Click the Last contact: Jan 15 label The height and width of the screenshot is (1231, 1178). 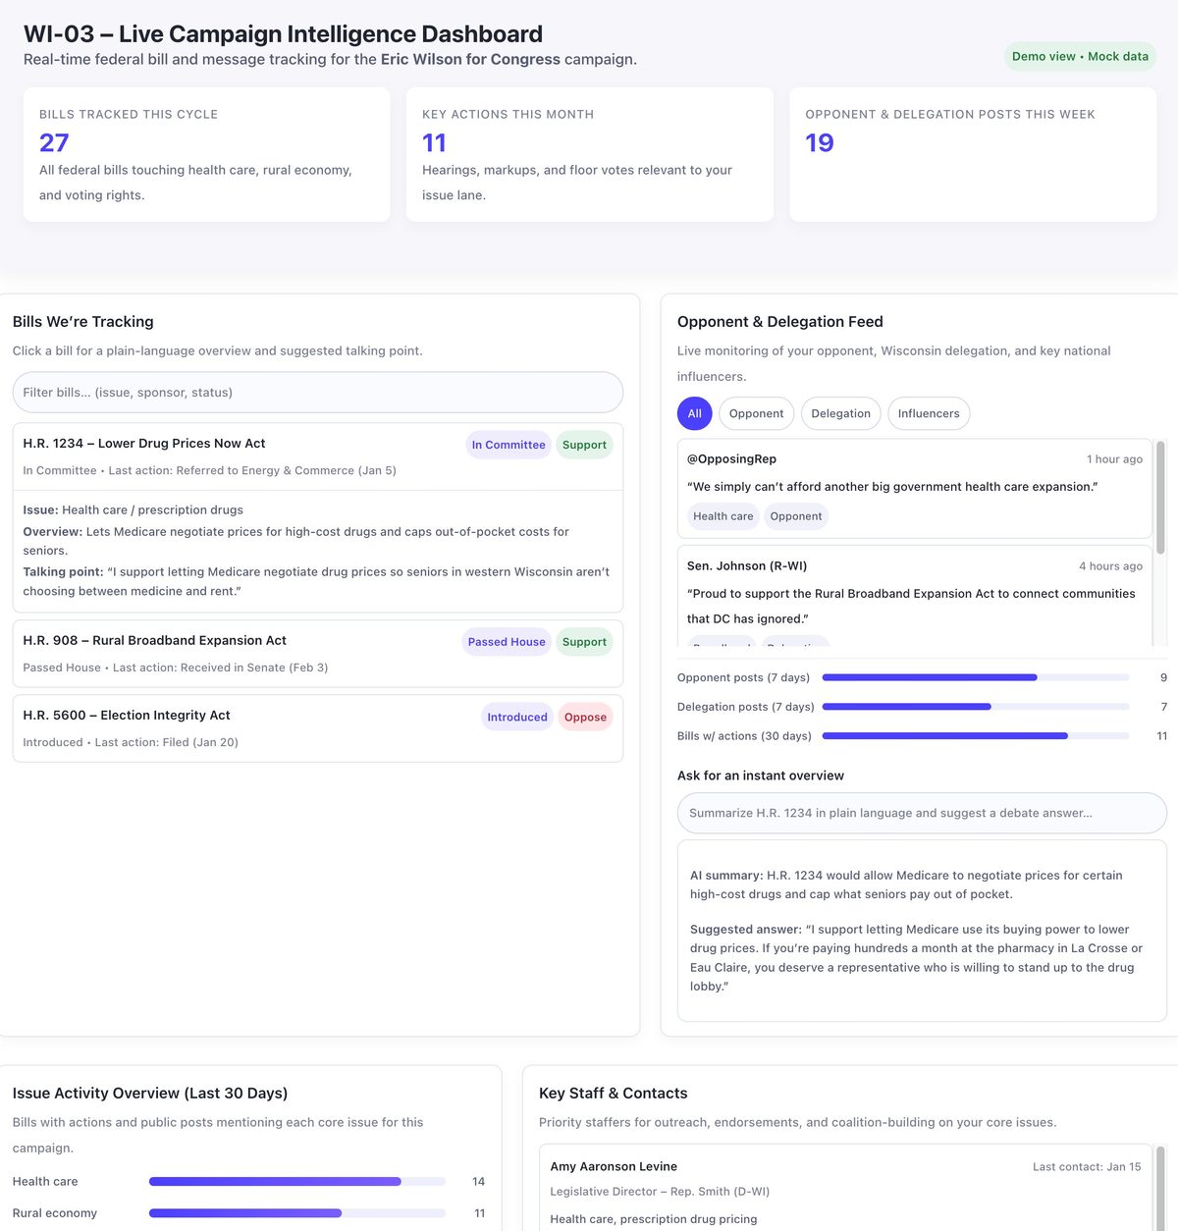tap(1087, 1167)
